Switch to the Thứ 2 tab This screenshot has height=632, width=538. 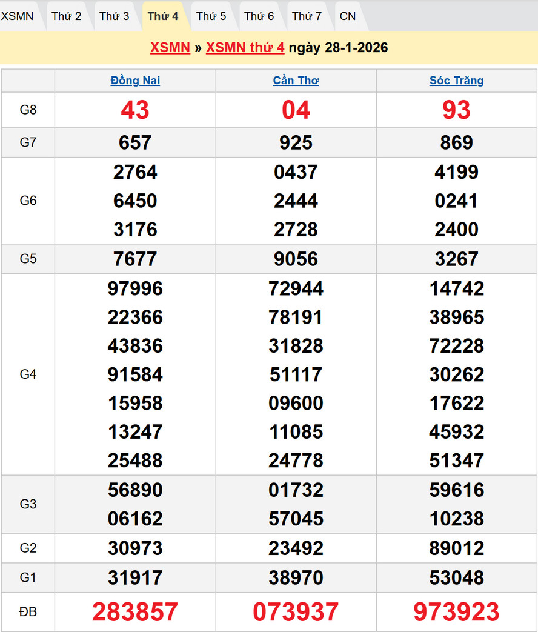66,16
